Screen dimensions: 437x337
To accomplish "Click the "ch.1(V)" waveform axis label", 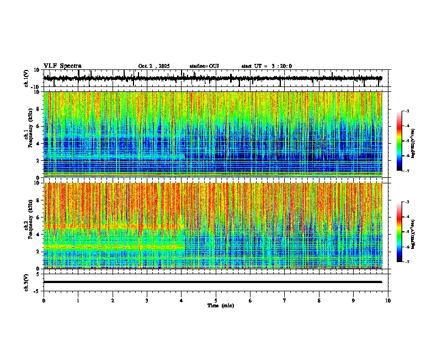I will tap(26, 78).
